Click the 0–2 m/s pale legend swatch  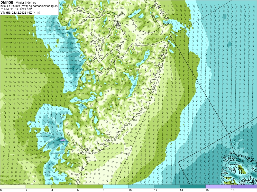(13, 187)
